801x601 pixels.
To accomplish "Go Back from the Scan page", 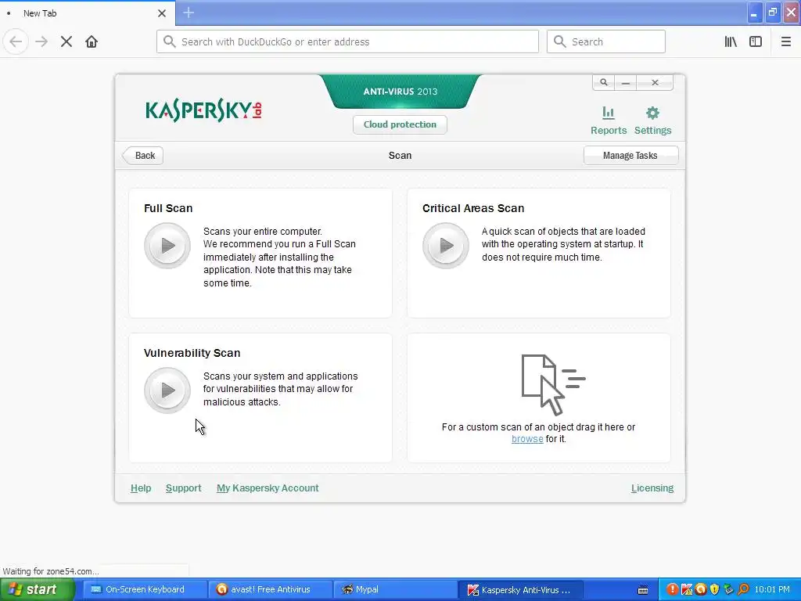I will [x=144, y=156].
